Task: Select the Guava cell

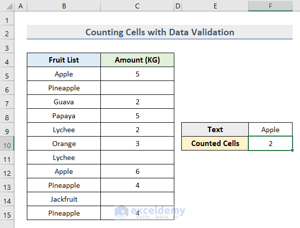Action: tap(64, 102)
